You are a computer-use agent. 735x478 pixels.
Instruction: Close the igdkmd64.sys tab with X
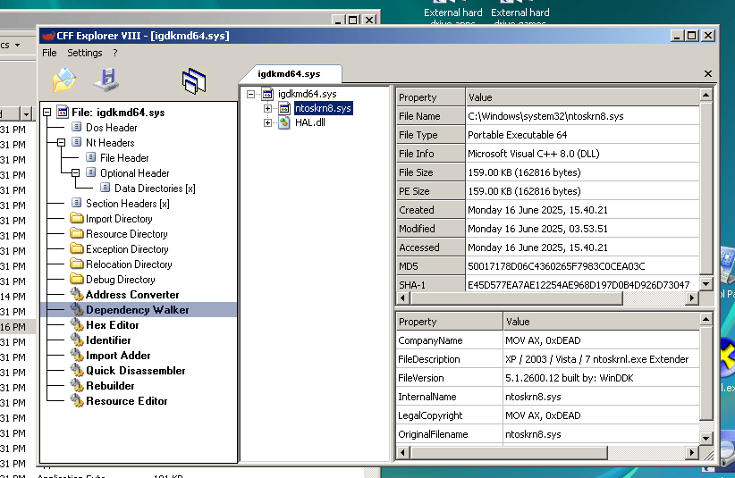tap(708, 74)
